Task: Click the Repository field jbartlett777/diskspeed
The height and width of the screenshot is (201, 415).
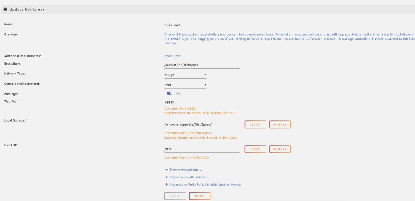Action: [202, 65]
